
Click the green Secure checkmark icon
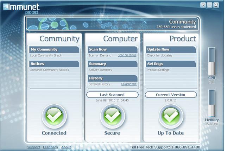click(113, 116)
